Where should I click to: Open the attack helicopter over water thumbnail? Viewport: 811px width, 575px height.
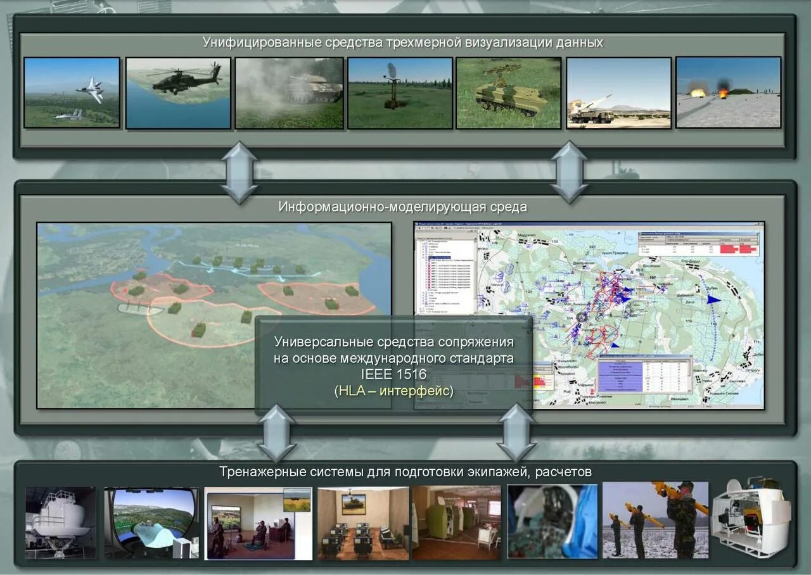pos(178,93)
